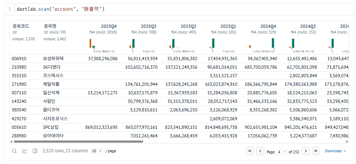Go to previous page arrow
The height and width of the screenshot is (164, 356).
pyautogui.click(x=260, y=151)
